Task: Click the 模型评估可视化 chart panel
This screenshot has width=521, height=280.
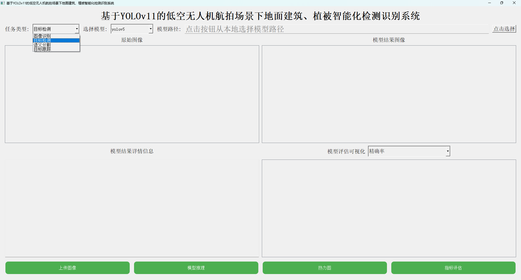Action: (x=389, y=208)
